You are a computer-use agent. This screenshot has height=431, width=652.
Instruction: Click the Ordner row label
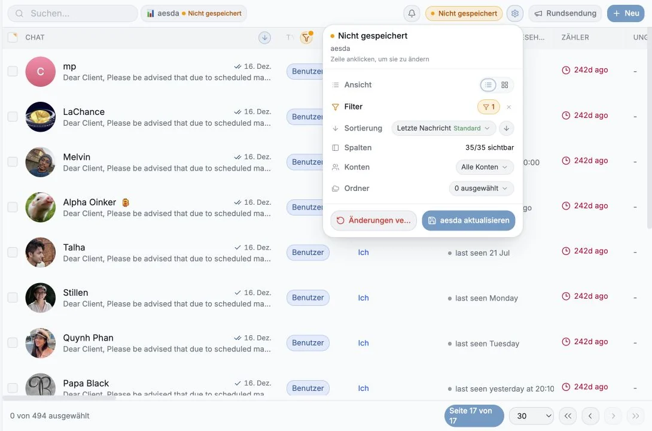click(x=357, y=188)
